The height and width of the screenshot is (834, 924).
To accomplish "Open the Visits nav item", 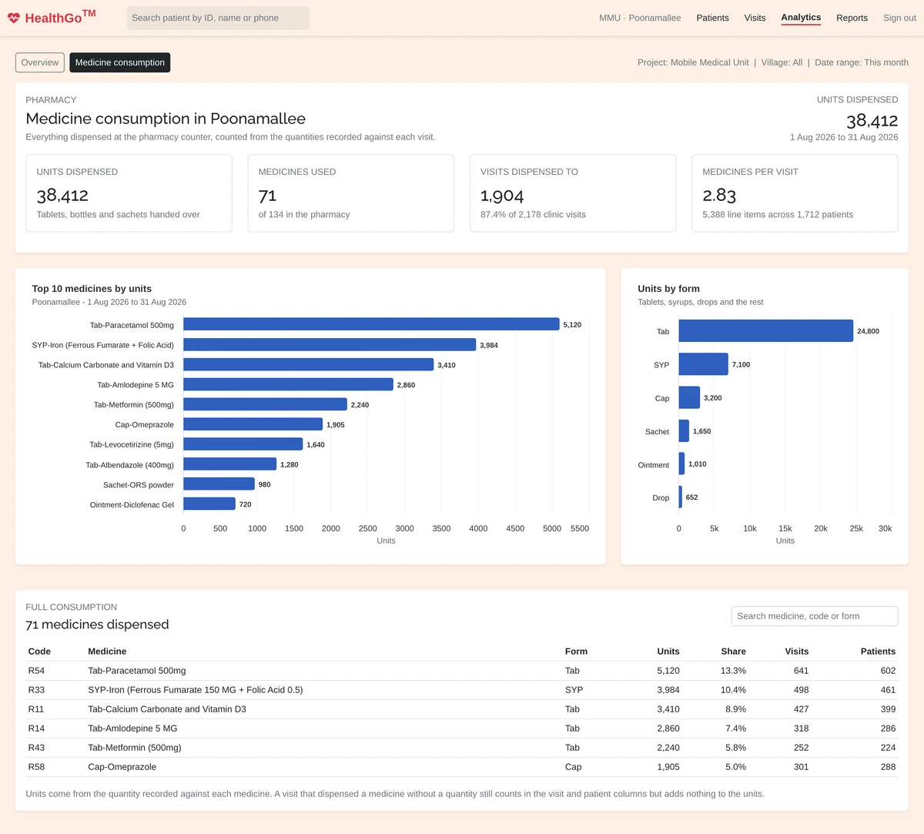I will pyautogui.click(x=755, y=18).
